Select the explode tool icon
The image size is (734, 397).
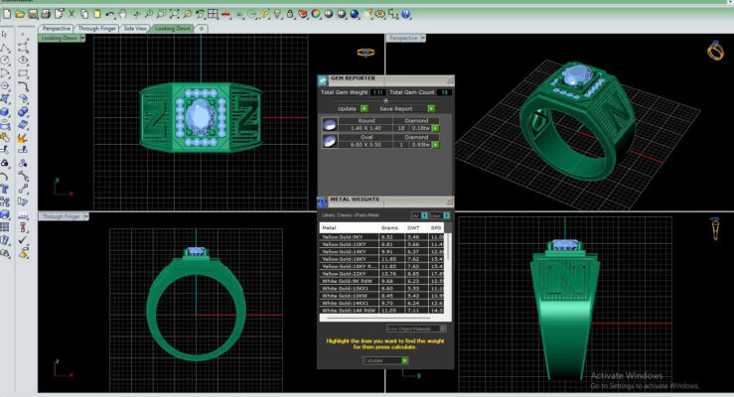coord(23,138)
